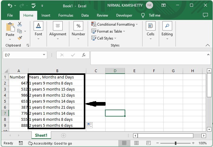The width and height of the screenshot is (213, 147).
Task: Add a new sheet with plus
Action: coord(64,135)
